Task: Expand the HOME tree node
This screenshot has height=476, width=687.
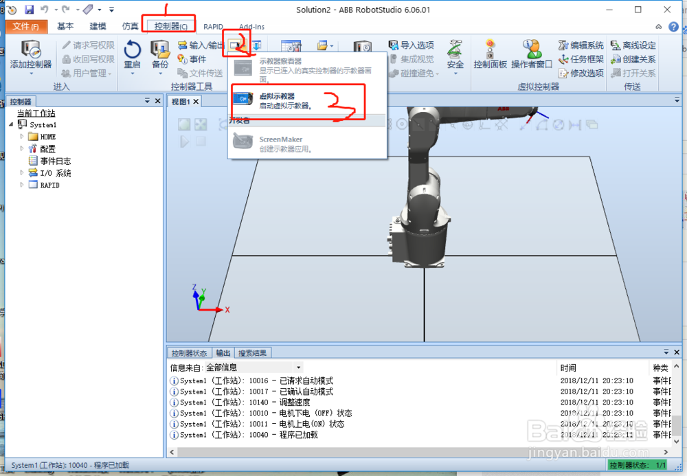Action: pos(21,137)
